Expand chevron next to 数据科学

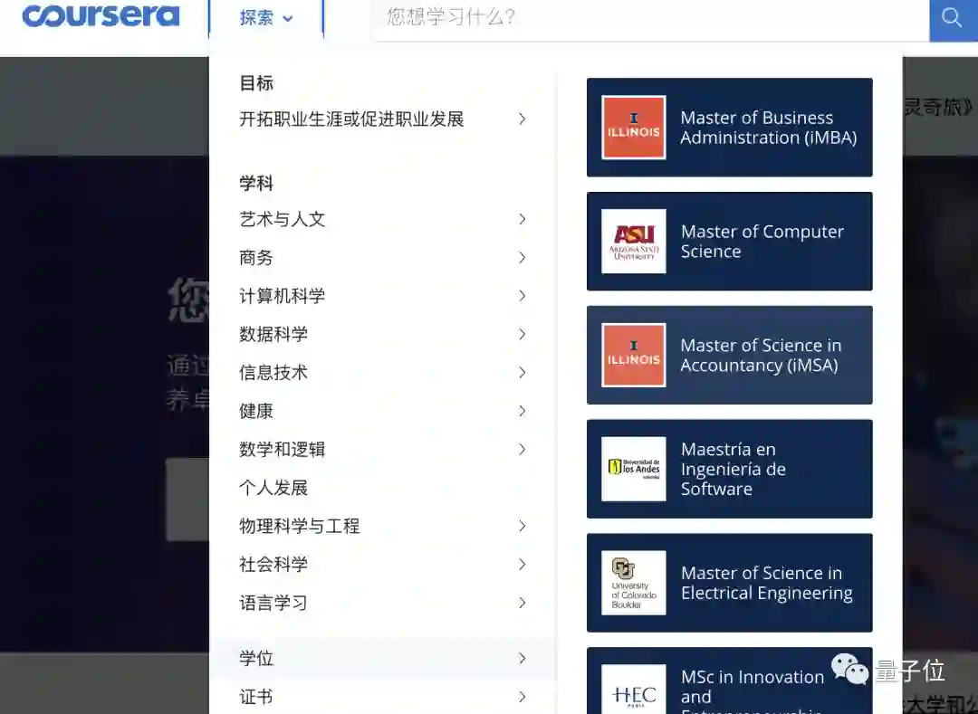(x=523, y=335)
